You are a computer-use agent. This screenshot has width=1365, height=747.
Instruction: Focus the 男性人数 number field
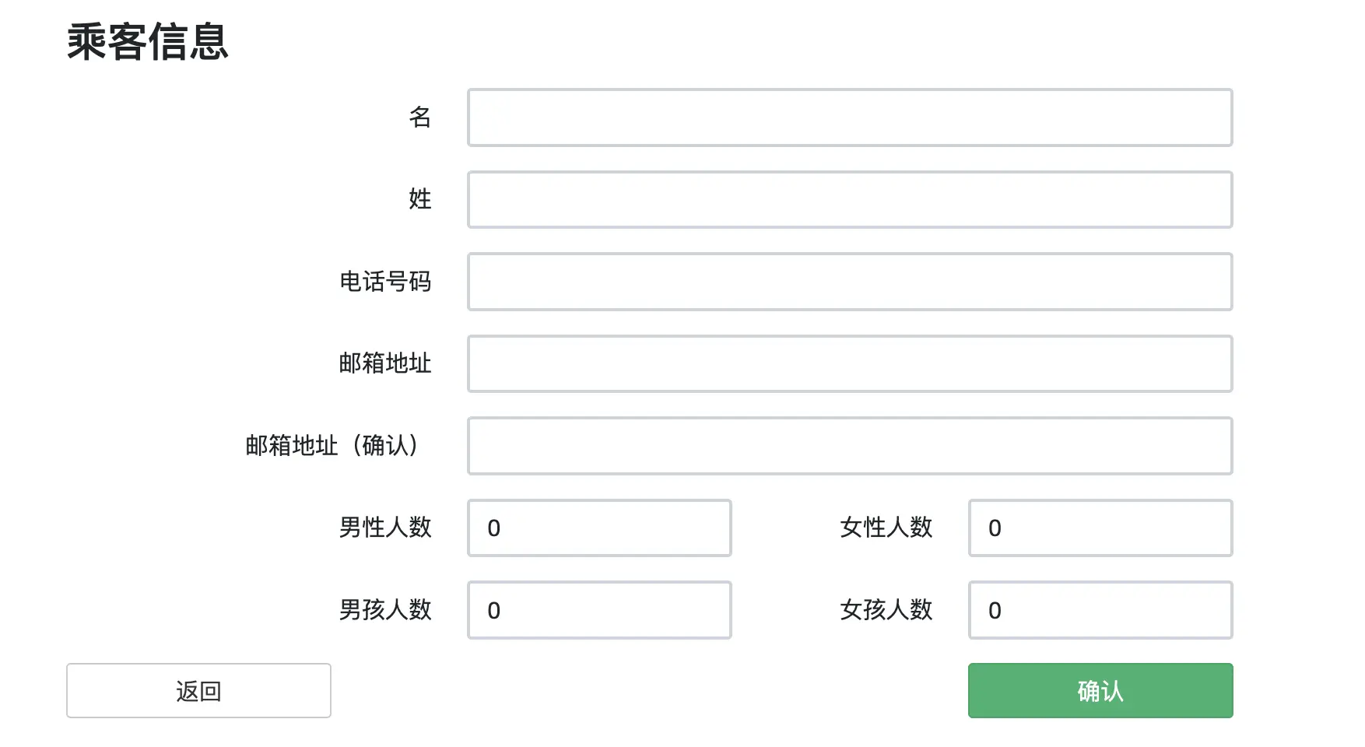click(x=599, y=528)
